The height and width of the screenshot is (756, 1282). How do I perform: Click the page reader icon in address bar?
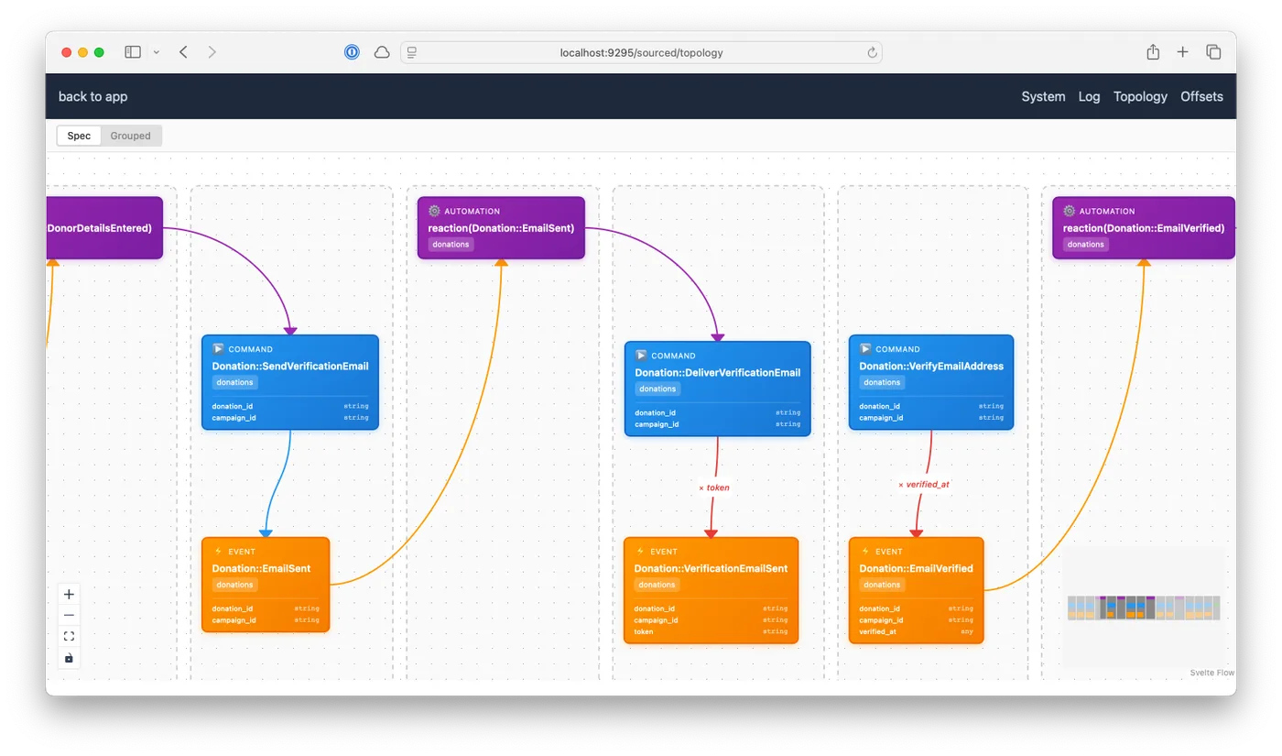(x=412, y=52)
